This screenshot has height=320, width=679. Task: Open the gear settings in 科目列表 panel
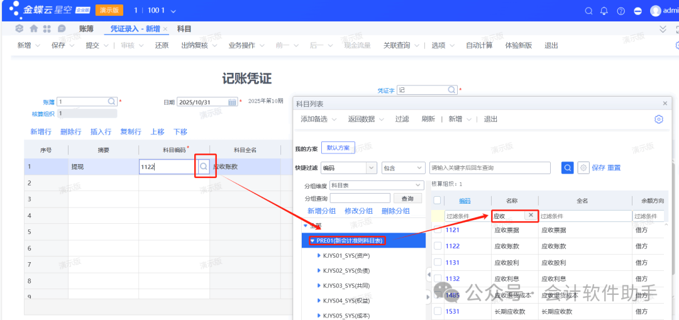[x=658, y=119]
